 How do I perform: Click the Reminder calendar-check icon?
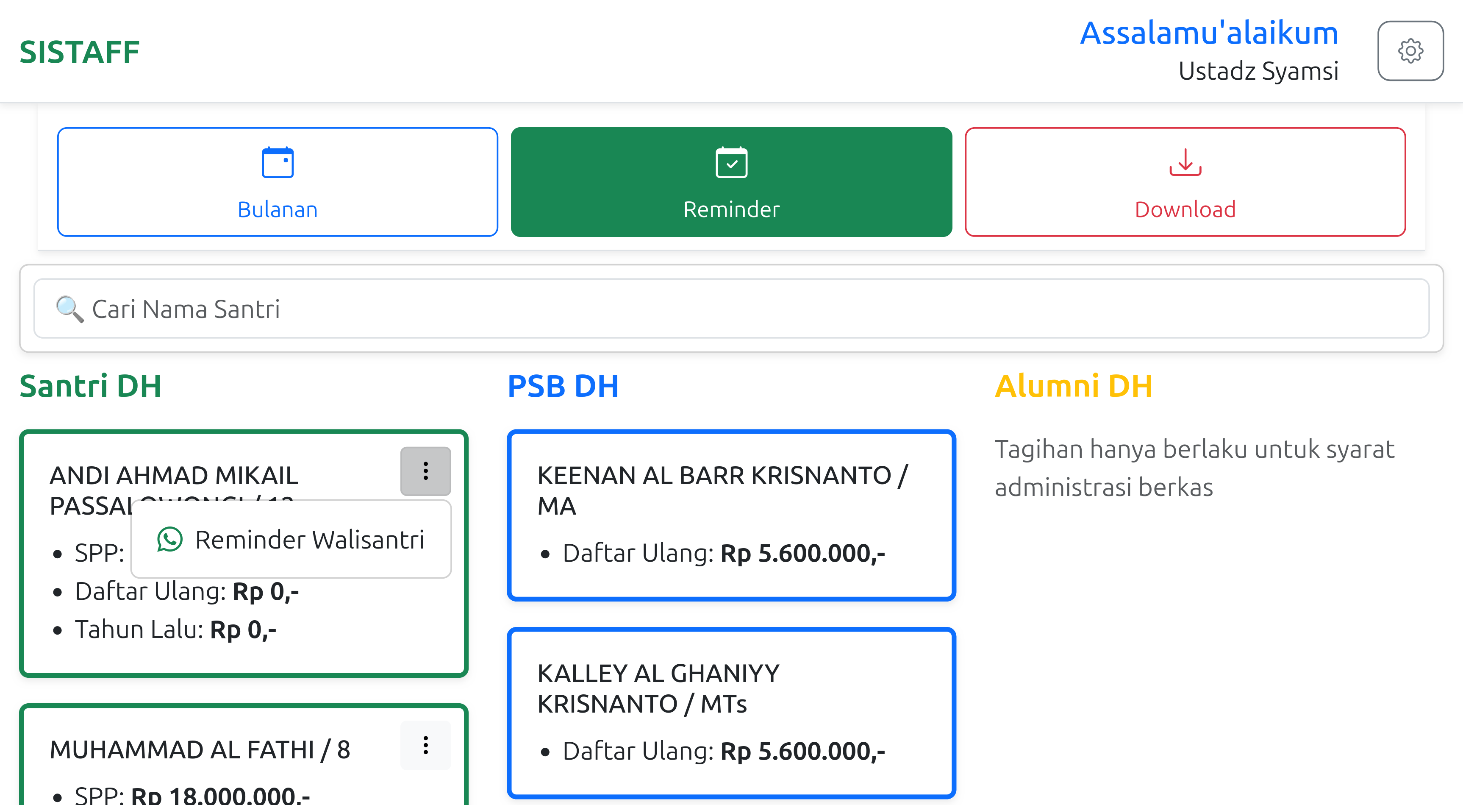[731, 162]
